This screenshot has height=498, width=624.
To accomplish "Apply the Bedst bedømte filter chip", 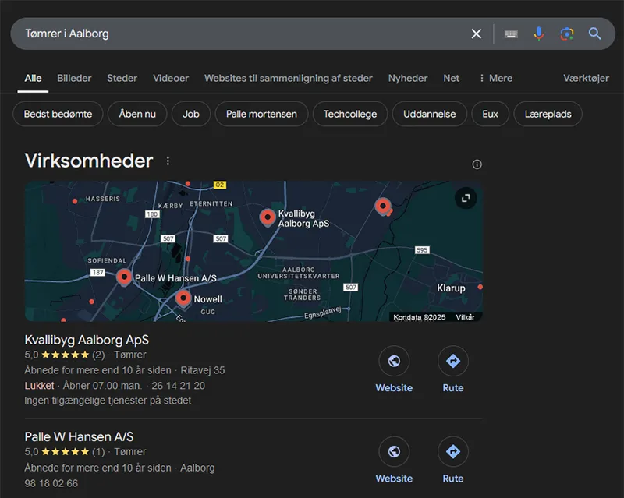I will (58, 114).
